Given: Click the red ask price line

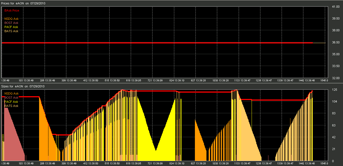Looking at the screenshot, I should pos(157,43).
